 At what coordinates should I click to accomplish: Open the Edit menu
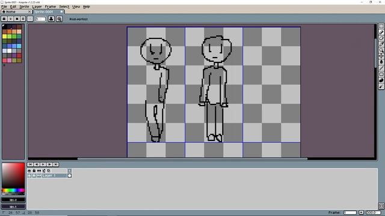point(13,7)
